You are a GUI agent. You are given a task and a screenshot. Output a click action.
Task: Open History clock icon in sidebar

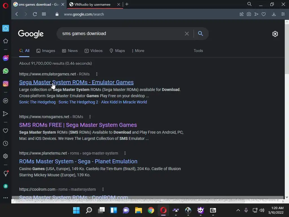(x=6, y=143)
